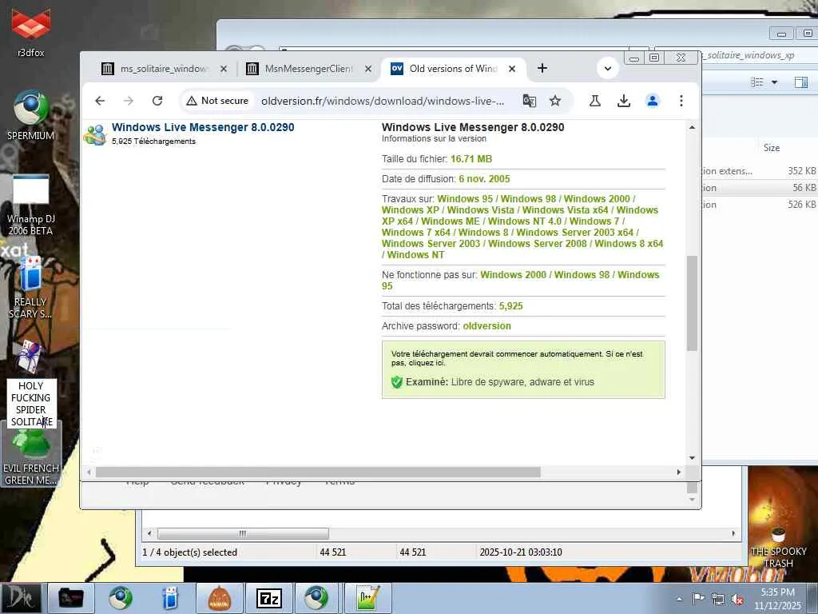Click the network tray icon
This screenshot has height=614, width=818.
click(x=718, y=600)
